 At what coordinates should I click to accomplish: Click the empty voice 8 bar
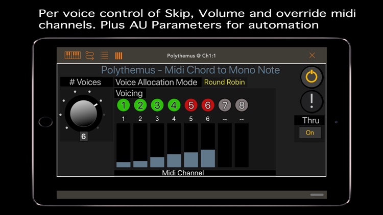coord(242,145)
